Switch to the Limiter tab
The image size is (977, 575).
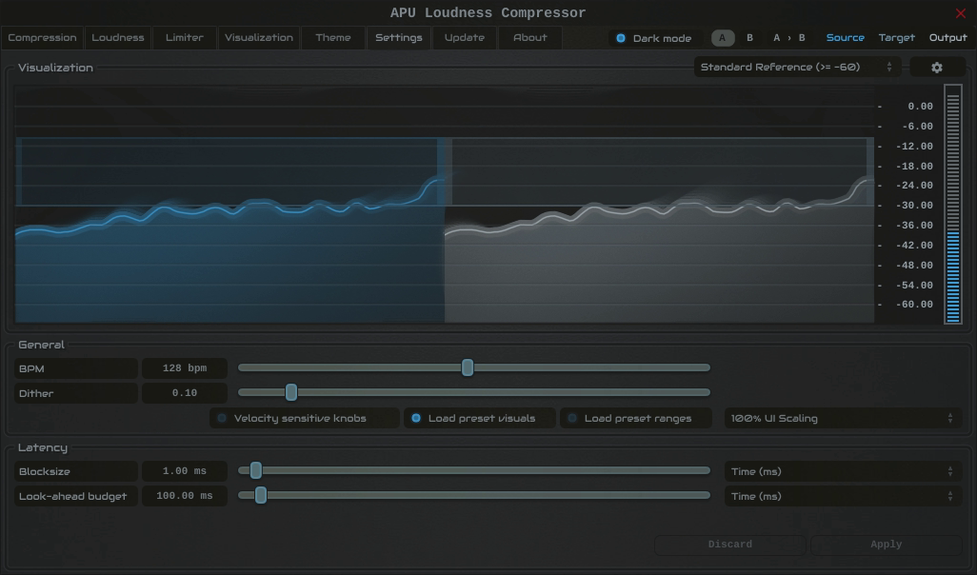point(185,38)
